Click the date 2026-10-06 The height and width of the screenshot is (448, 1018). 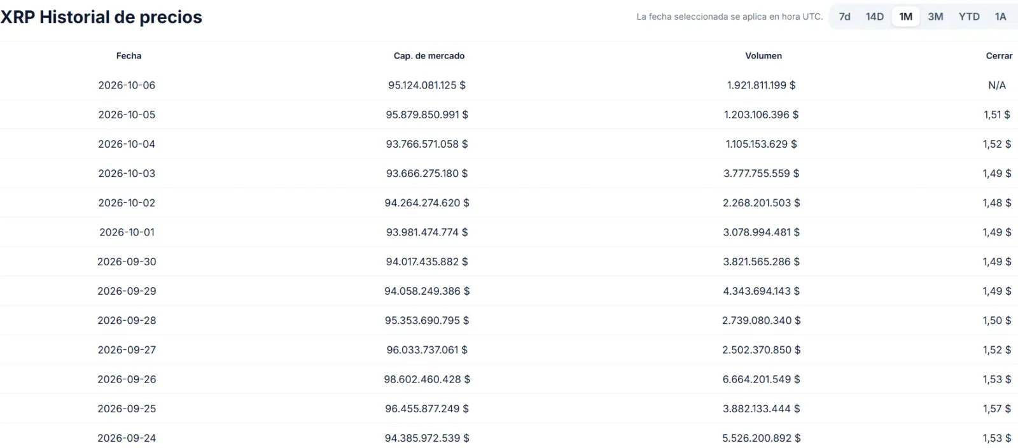pyautogui.click(x=127, y=85)
